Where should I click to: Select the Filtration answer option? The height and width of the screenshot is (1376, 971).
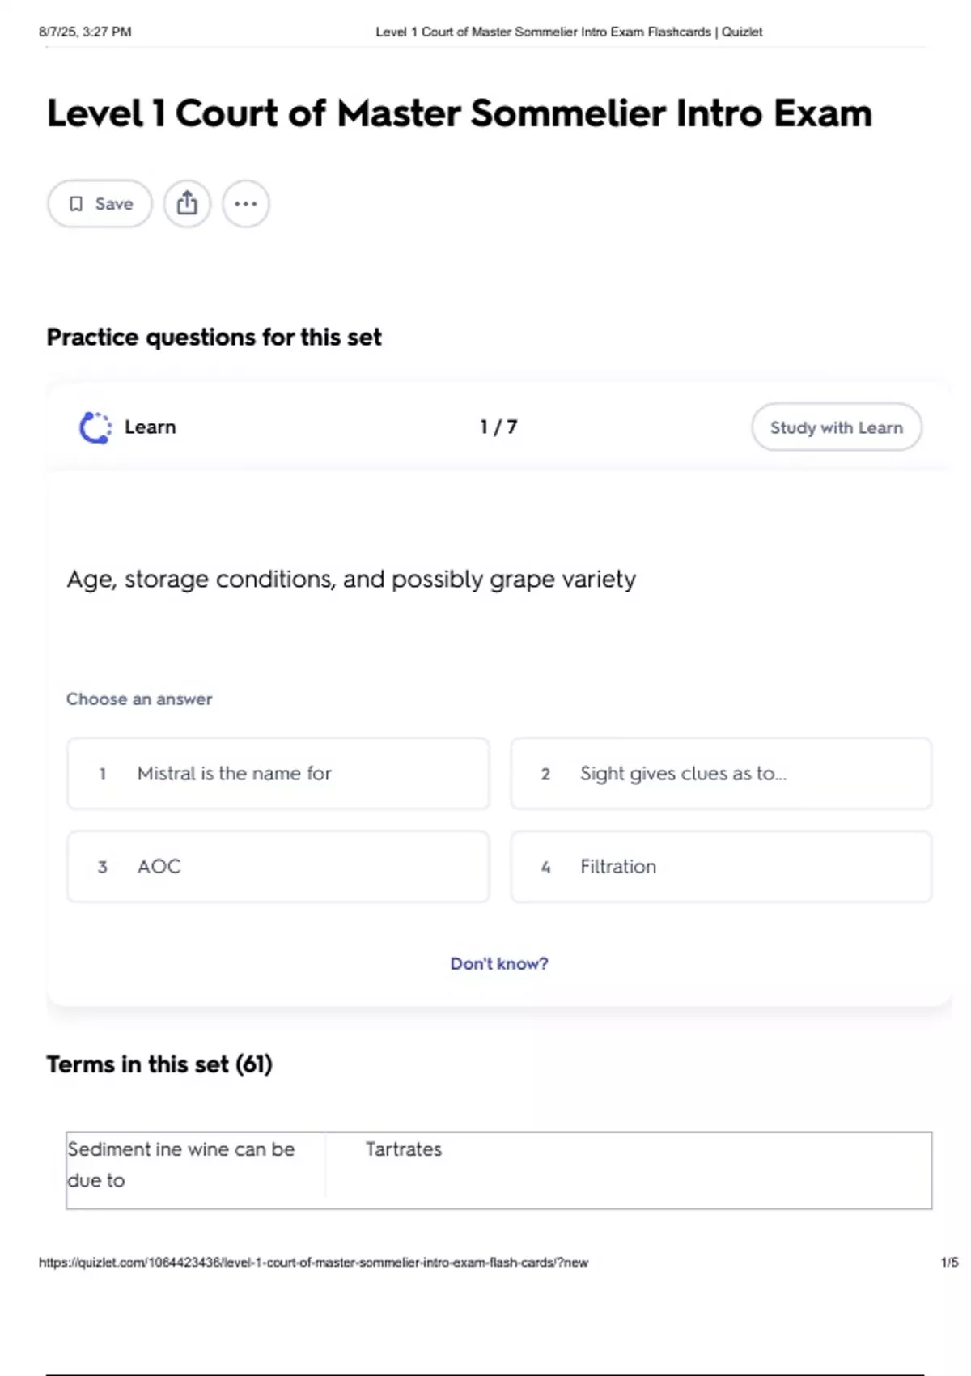point(721,867)
